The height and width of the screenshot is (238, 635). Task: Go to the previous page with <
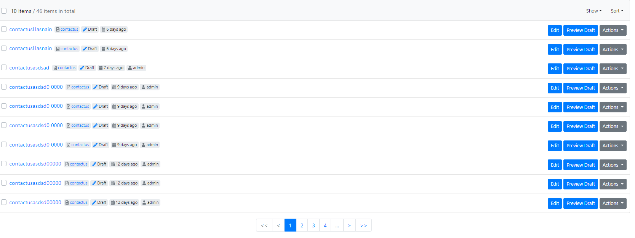point(278,225)
